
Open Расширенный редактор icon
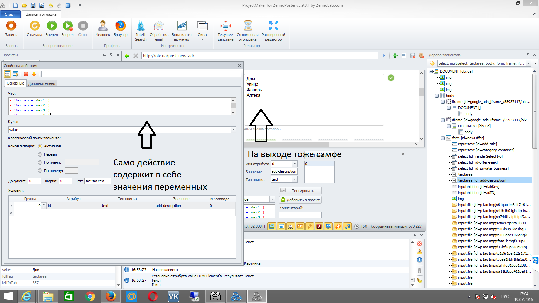pos(273,26)
